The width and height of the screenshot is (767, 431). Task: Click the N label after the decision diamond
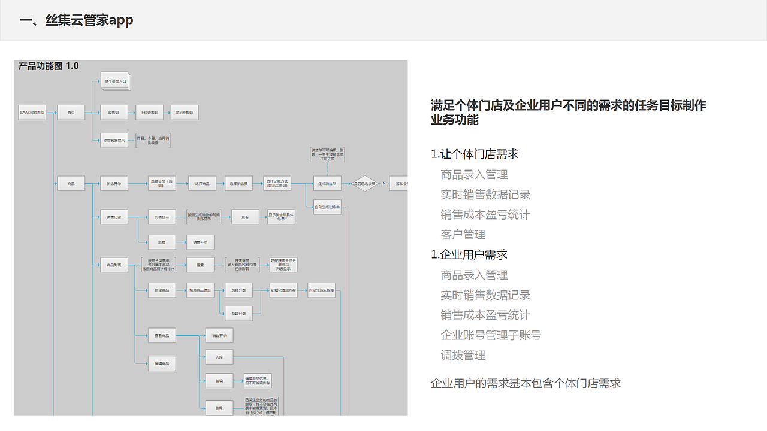pos(385,184)
